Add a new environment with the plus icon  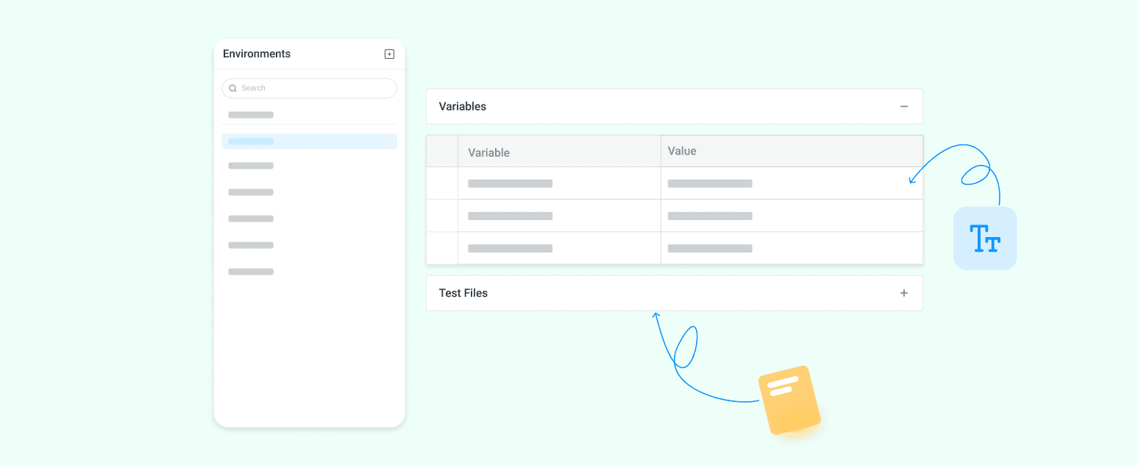pos(389,54)
